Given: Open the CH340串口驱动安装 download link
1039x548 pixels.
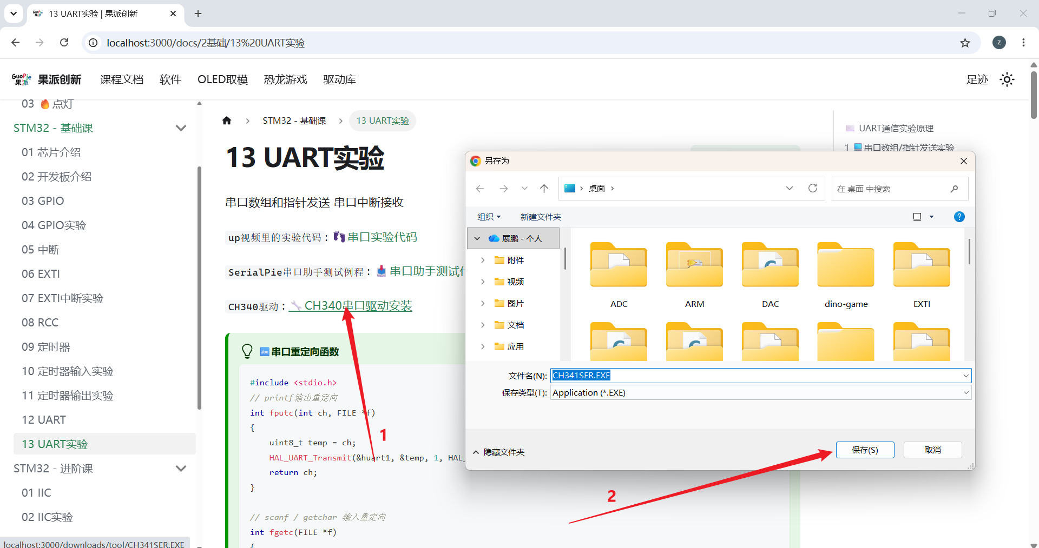Looking at the screenshot, I should click(x=351, y=306).
